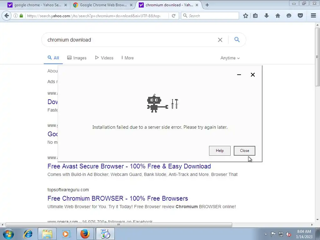Show bookmarks list icon

pos(255,16)
